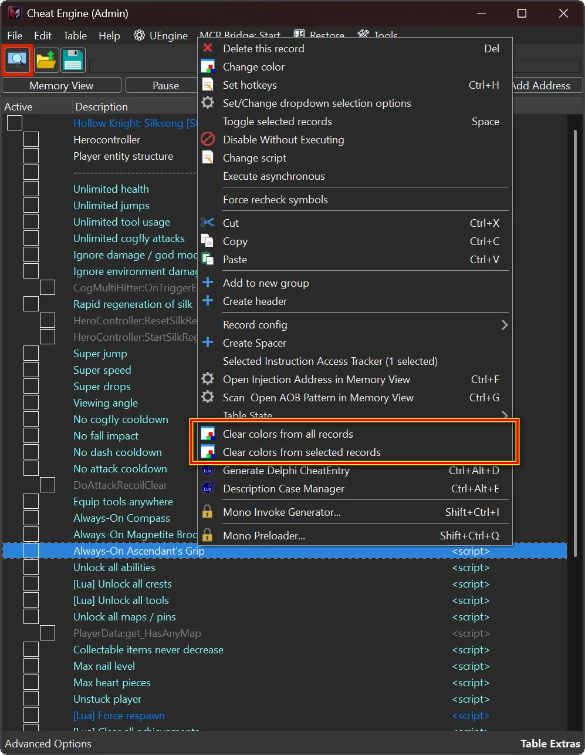Select the Herocontroller record

click(x=107, y=139)
